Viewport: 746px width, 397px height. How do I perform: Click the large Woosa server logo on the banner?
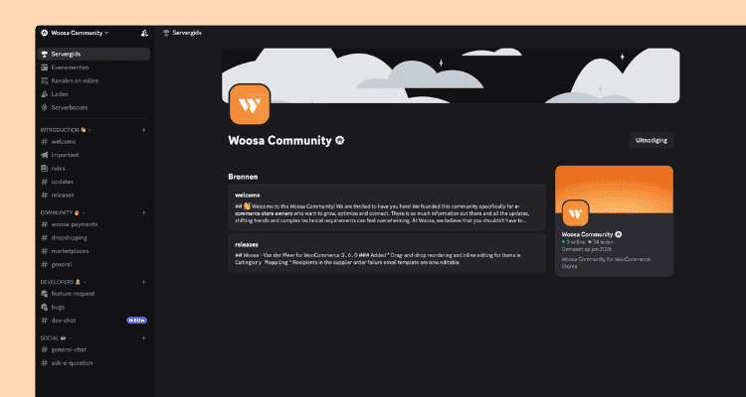coord(250,104)
